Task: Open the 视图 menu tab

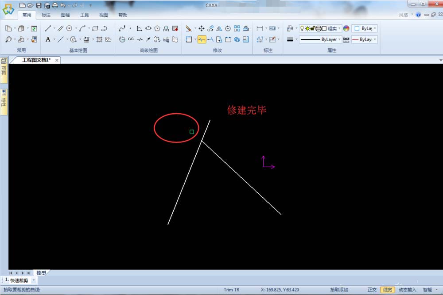Action: coord(104,15)
